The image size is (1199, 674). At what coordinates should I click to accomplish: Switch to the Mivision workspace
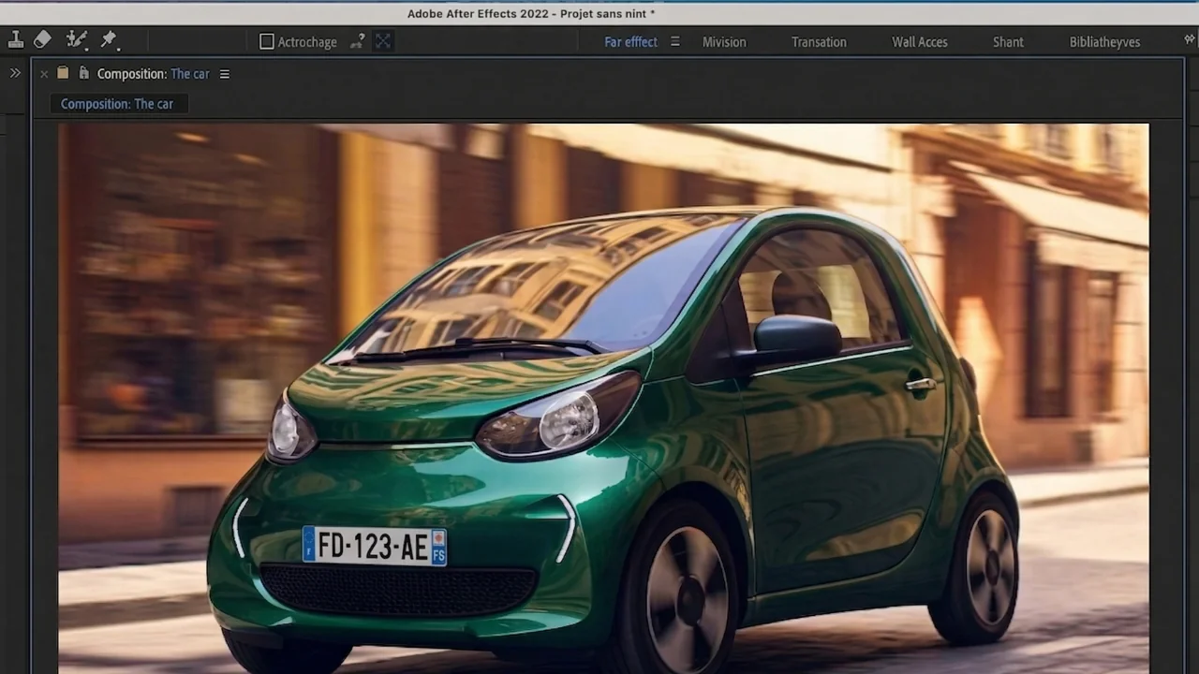[x=724, y=42]
